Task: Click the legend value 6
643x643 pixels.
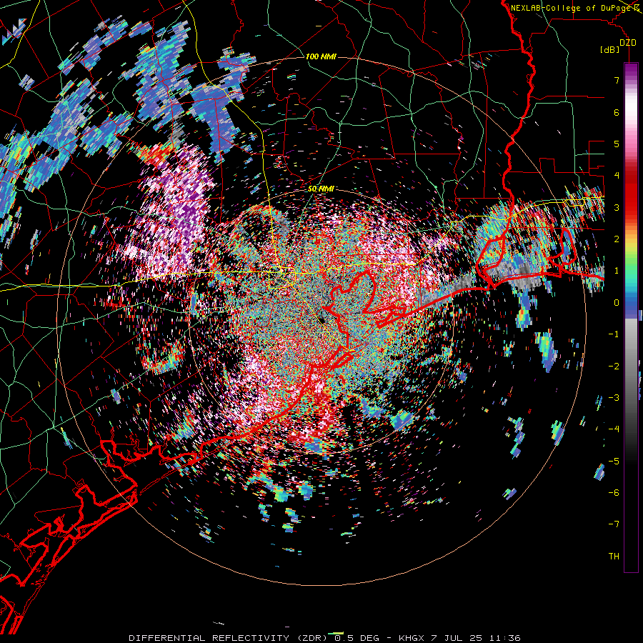Action: click(x=617, y=112)
